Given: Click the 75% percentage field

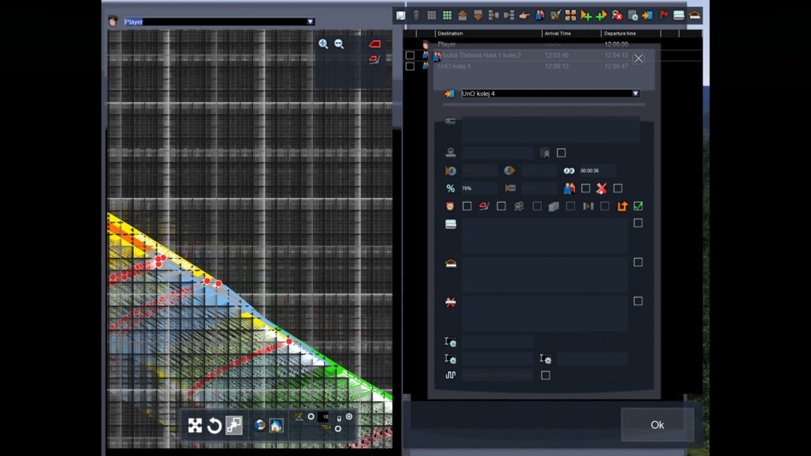Looking at the screenshot, I should (x=479, y=188).
